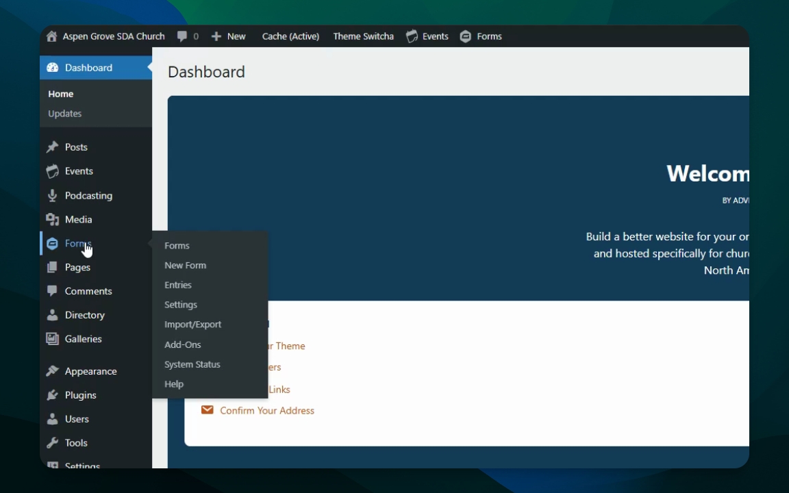Screen dimensions: 789x493
Task: Click the envelope icon beside Confirm Your Address
Action: click(x=208, y=410)
